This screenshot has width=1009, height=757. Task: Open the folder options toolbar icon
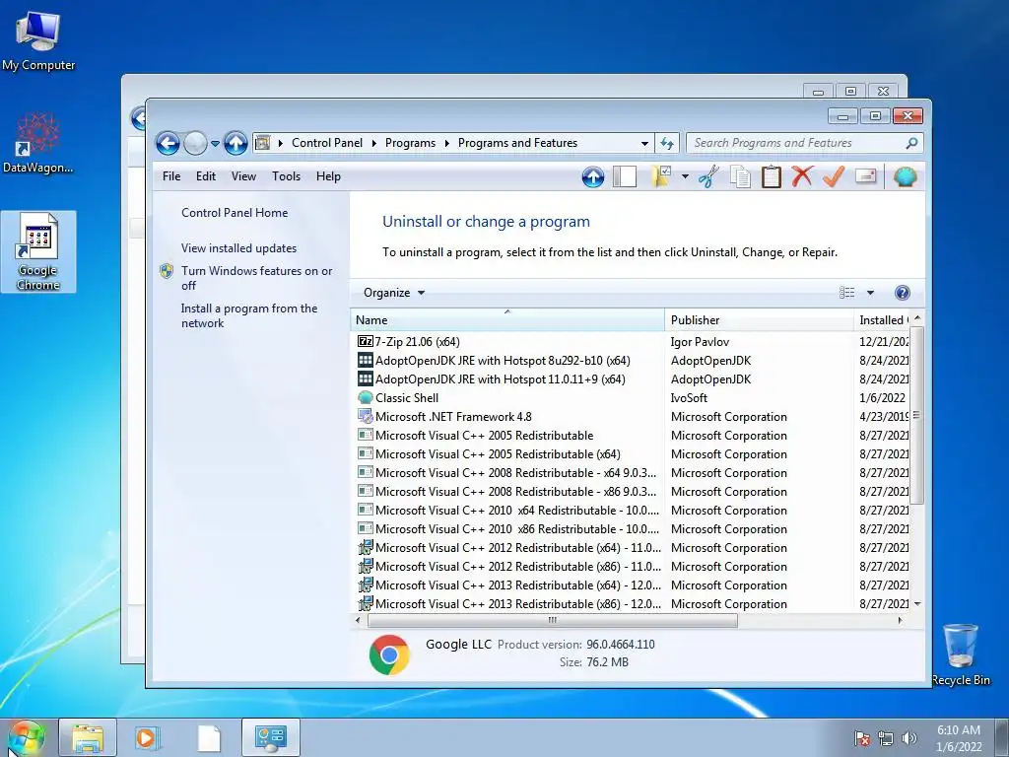[661, 176]
